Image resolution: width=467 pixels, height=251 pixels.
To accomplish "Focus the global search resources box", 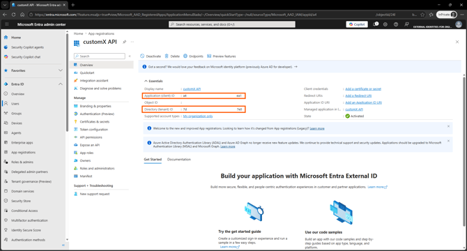I will click(x=232, y=24).
